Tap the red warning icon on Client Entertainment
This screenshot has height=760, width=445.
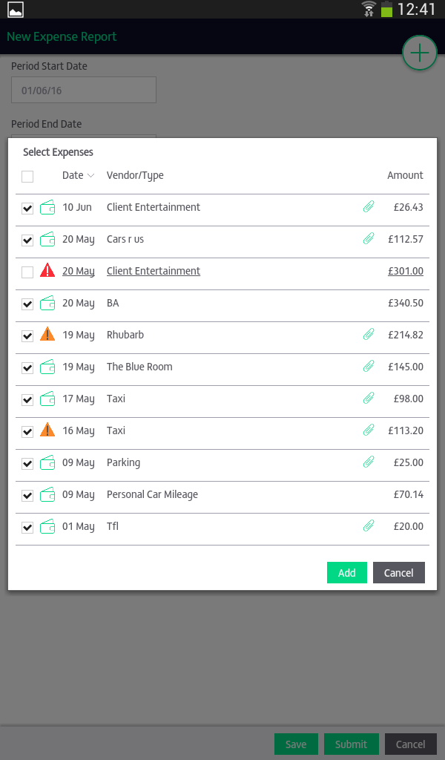pyautogui.click(x=47, y=270)
